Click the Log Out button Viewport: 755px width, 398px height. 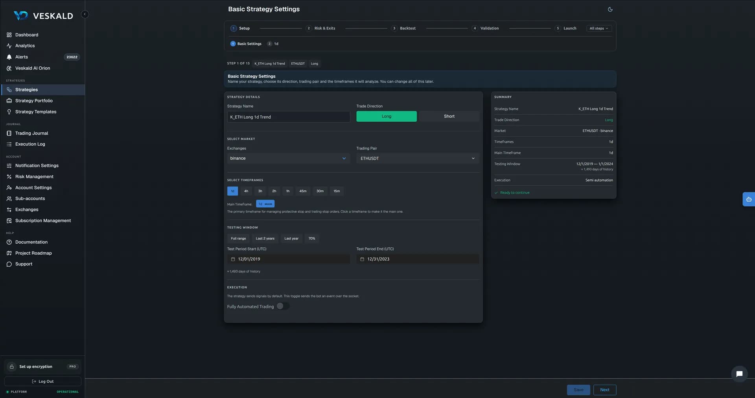pyautogui.click(x=42, y=381)
